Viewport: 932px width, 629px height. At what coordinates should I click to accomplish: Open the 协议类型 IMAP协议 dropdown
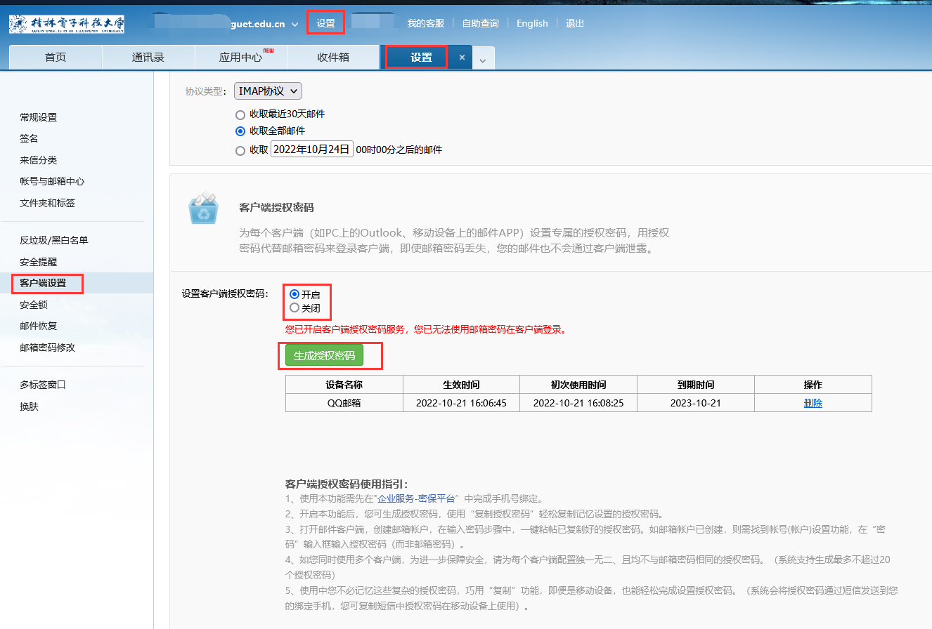point(268,91)
